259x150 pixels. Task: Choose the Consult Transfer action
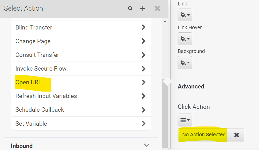[37, 55]
